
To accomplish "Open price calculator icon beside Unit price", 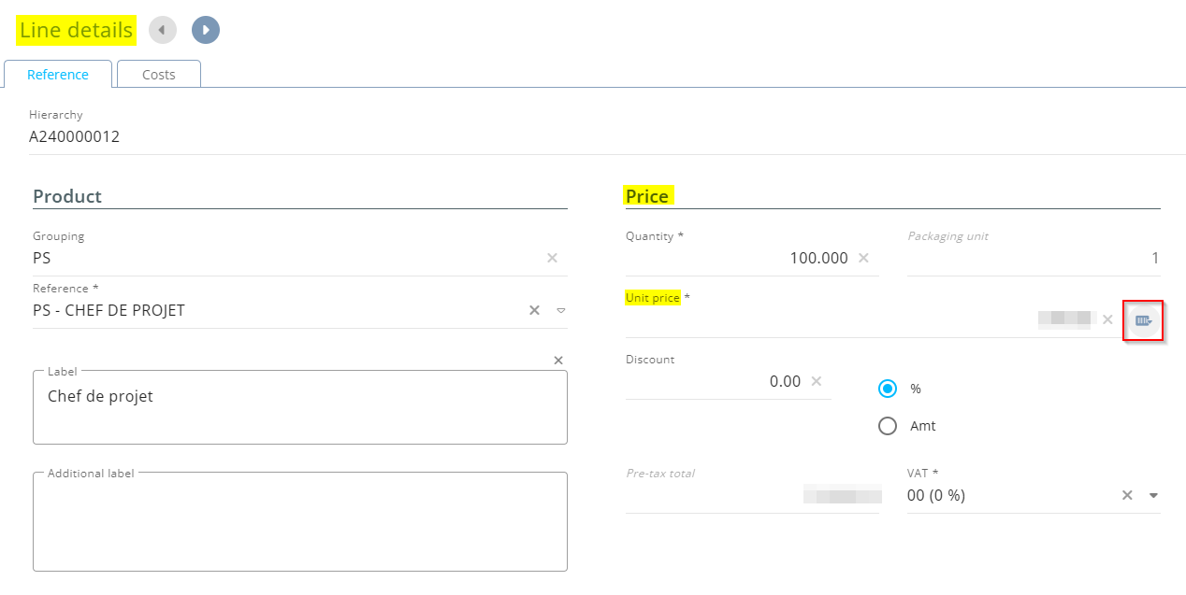I will pyautogui.click(x=1143, y=320).
